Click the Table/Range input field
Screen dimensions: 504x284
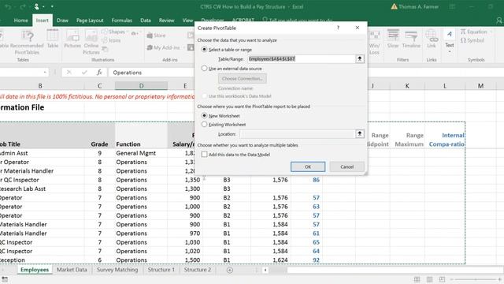(301, 59)
